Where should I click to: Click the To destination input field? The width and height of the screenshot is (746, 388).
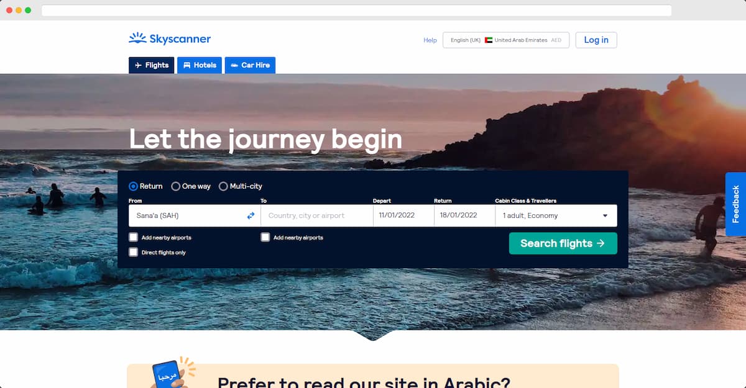(316, 215)
